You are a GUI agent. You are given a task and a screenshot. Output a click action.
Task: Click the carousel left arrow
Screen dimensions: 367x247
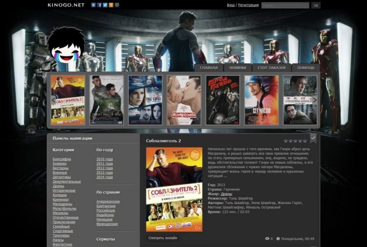[53, 100]
